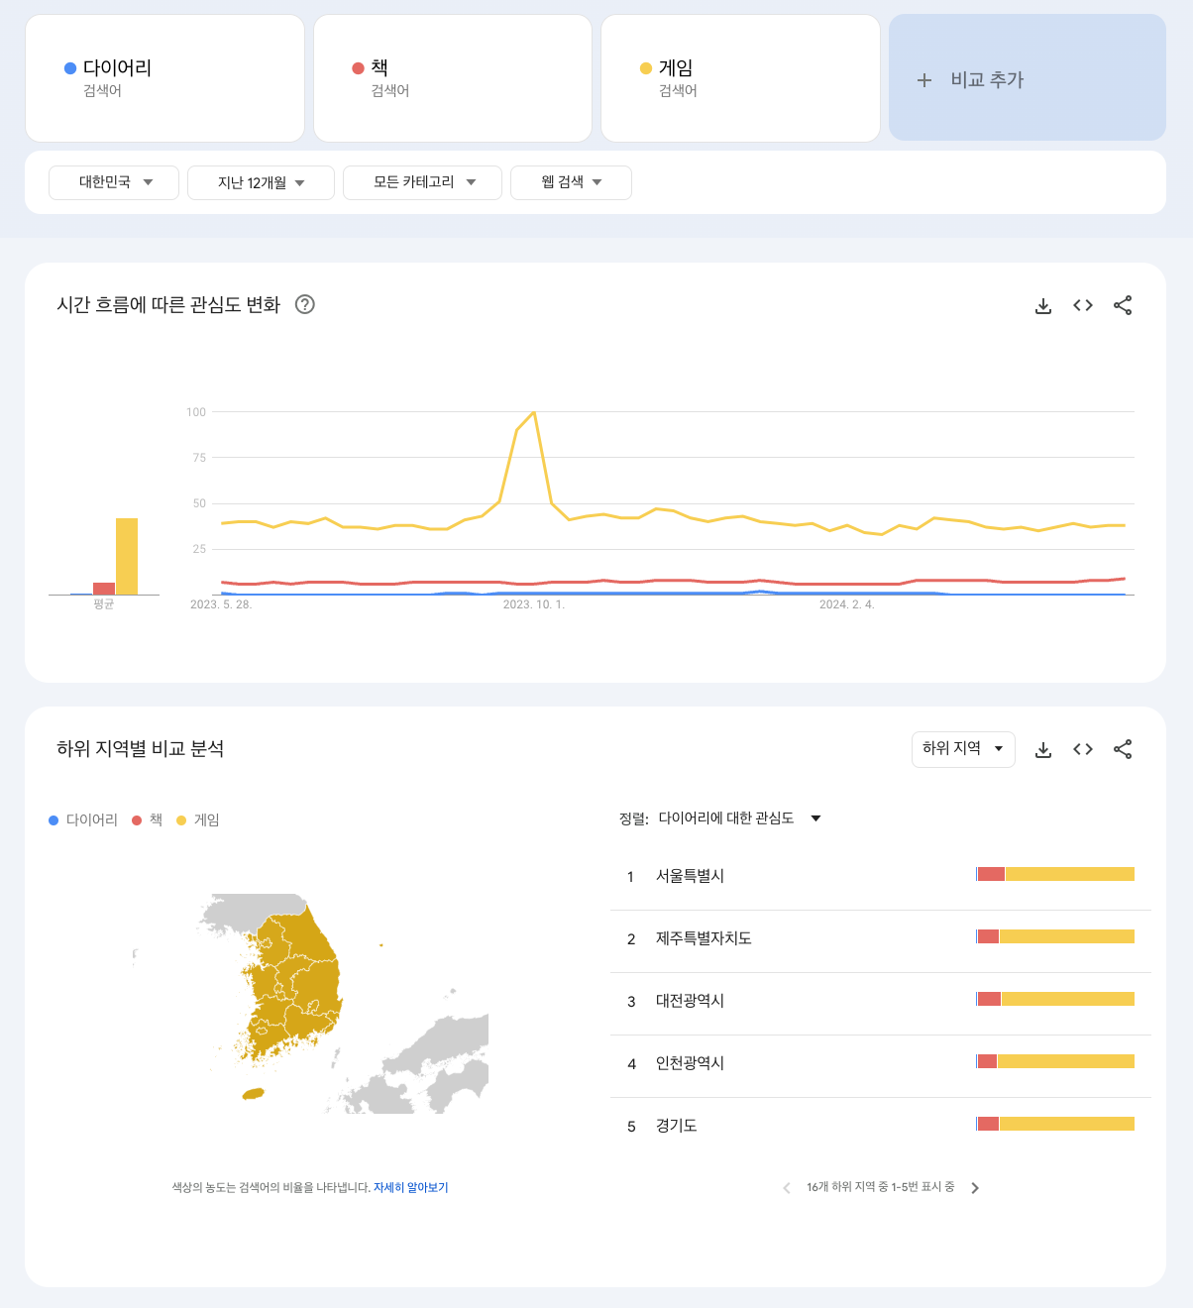1193x1308 pixels.
Task: Open embed code for the time series chart
Action: coord(1082,305)
